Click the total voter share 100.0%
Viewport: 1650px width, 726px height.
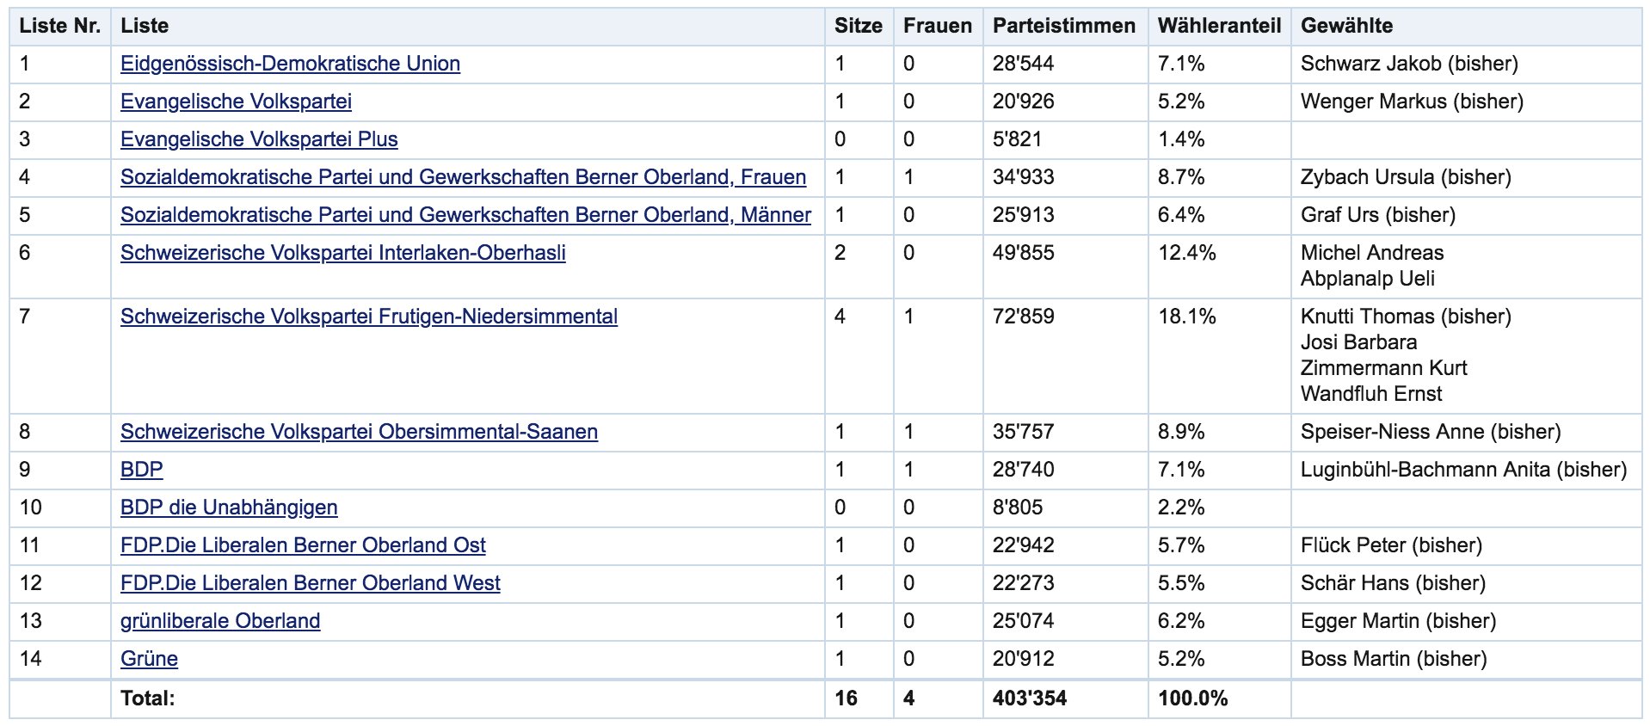tap(1193, 698)
